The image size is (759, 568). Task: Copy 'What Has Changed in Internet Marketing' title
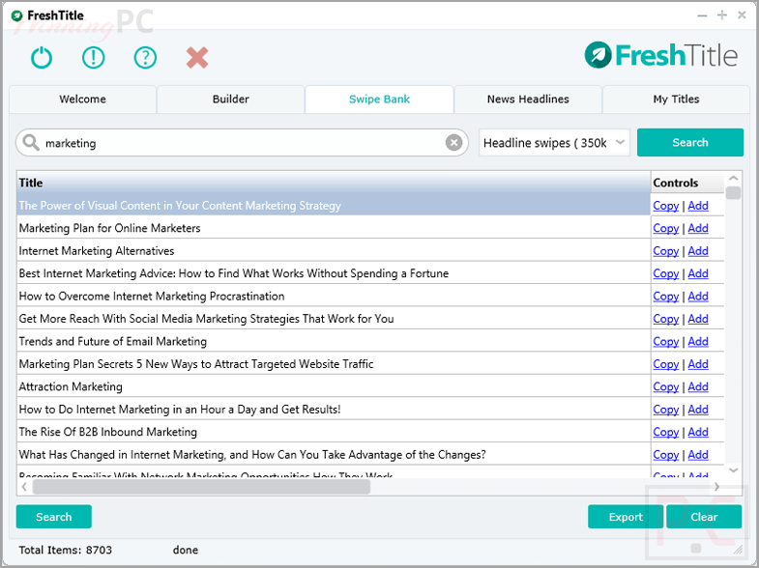point(665,455)
